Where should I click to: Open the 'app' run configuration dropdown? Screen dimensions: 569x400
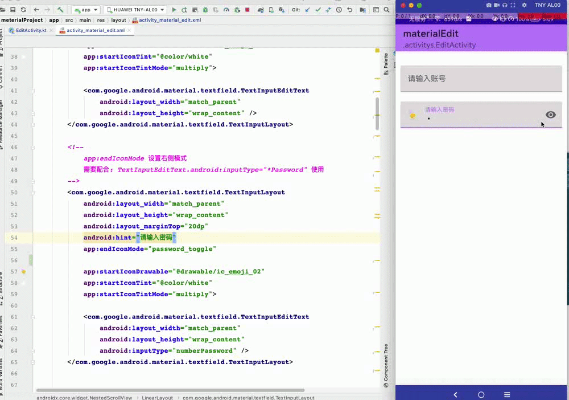[x=85, y=9]
